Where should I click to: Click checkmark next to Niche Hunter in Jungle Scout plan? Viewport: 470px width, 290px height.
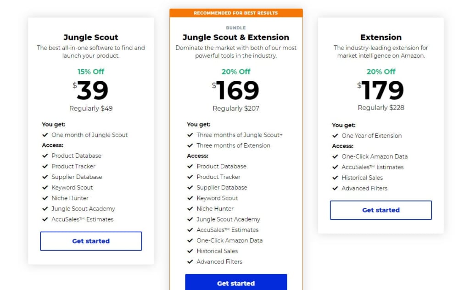pyautogui.click(x=45, y=198)
